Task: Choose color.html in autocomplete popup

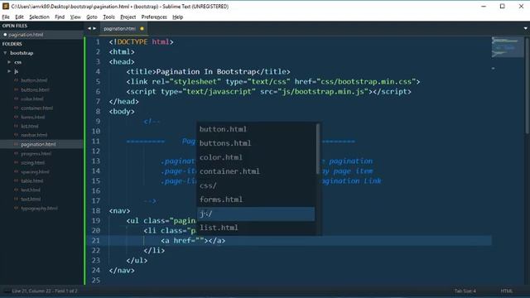Action: (x=256, y=157)
